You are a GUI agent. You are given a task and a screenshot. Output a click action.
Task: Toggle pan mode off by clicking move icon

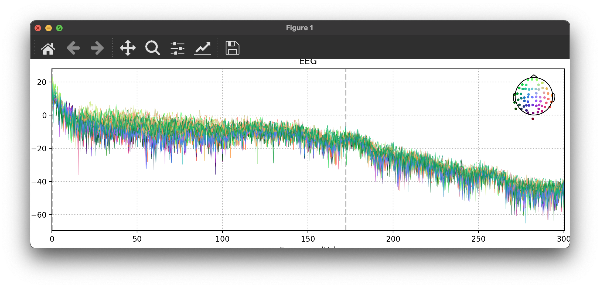[x=128, y=48]
